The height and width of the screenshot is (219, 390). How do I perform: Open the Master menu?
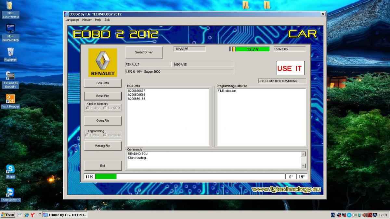(87, 20)
